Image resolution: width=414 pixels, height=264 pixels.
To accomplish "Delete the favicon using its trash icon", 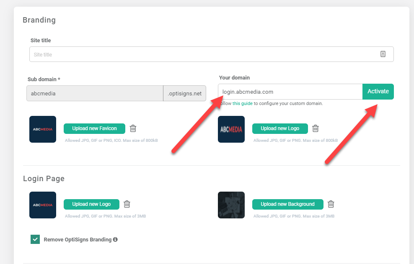I will pos(133,128).
